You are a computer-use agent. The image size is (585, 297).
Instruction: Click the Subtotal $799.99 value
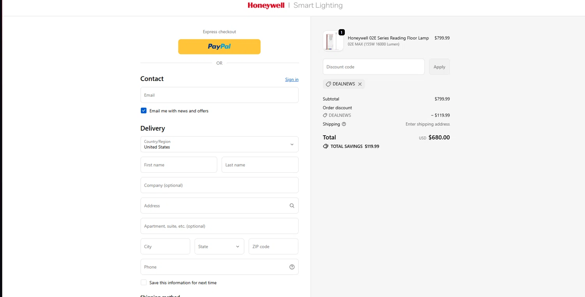coord(442,99)
